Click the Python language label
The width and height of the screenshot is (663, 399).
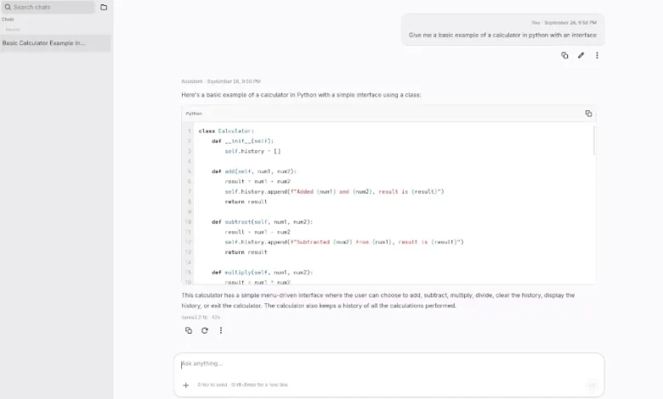tap(194, 114)
